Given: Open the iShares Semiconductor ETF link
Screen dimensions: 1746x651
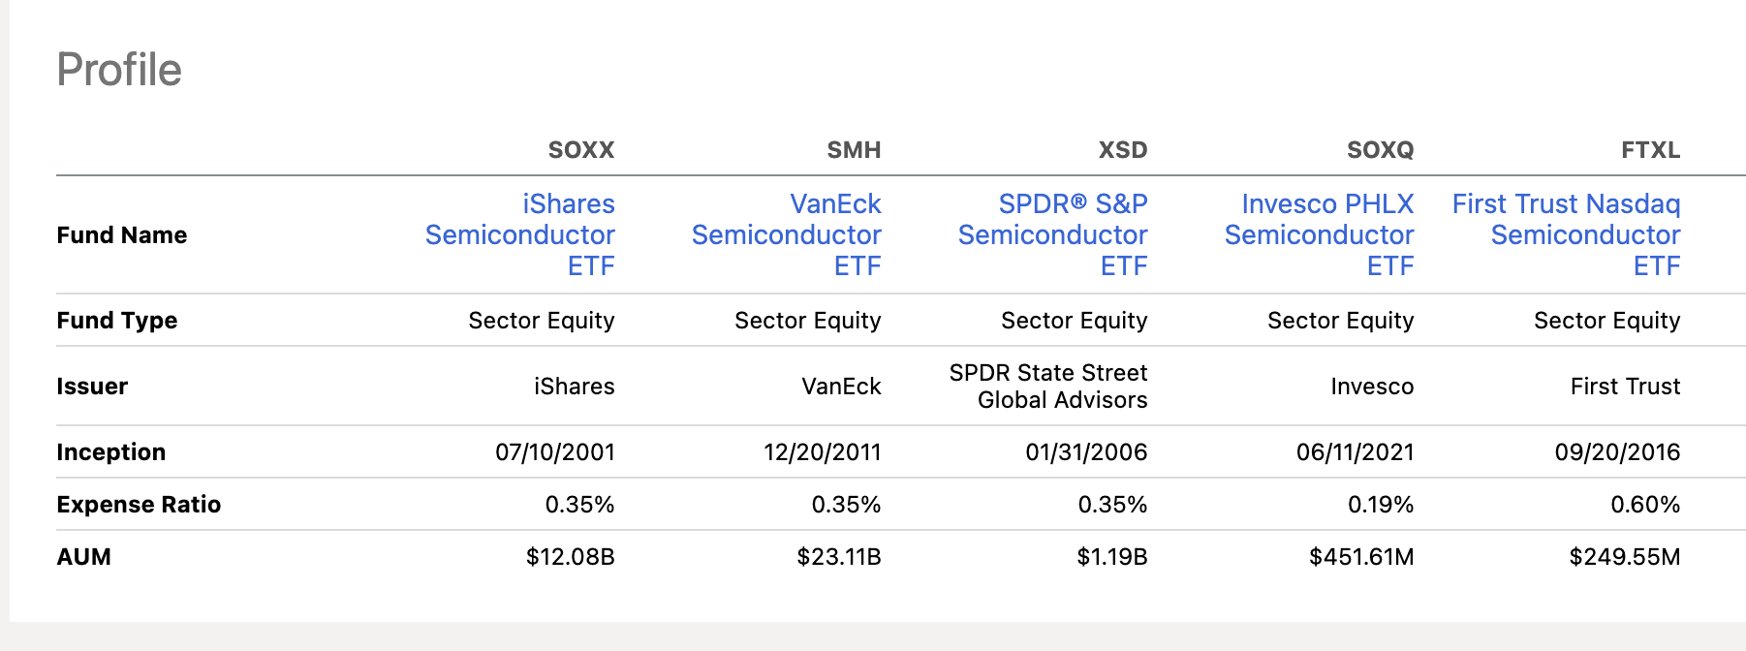Looking at the screenshot, I should [x=520, y=234].
